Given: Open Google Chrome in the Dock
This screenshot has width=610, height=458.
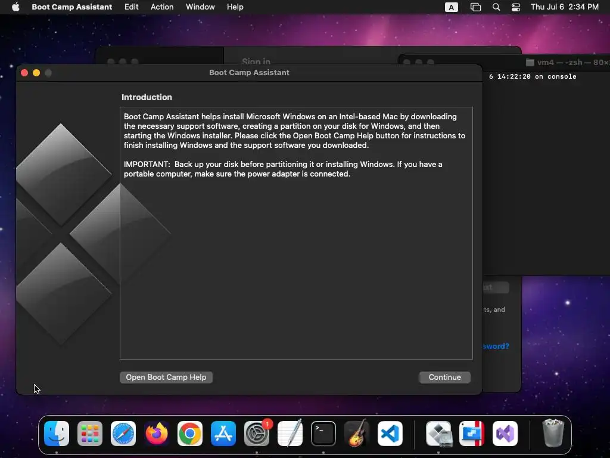Looking at the screenshot, I should (190, 434).
